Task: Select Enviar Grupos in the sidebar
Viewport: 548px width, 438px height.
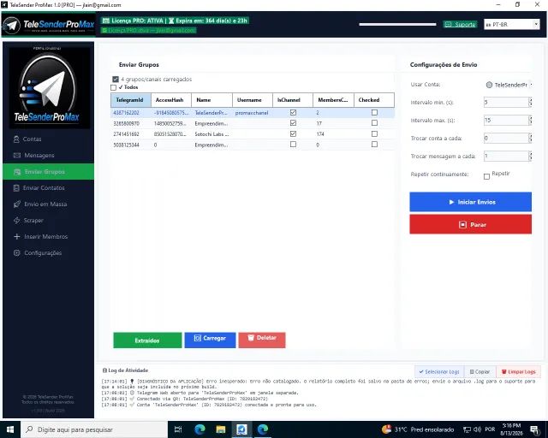Action: (48, 171)
